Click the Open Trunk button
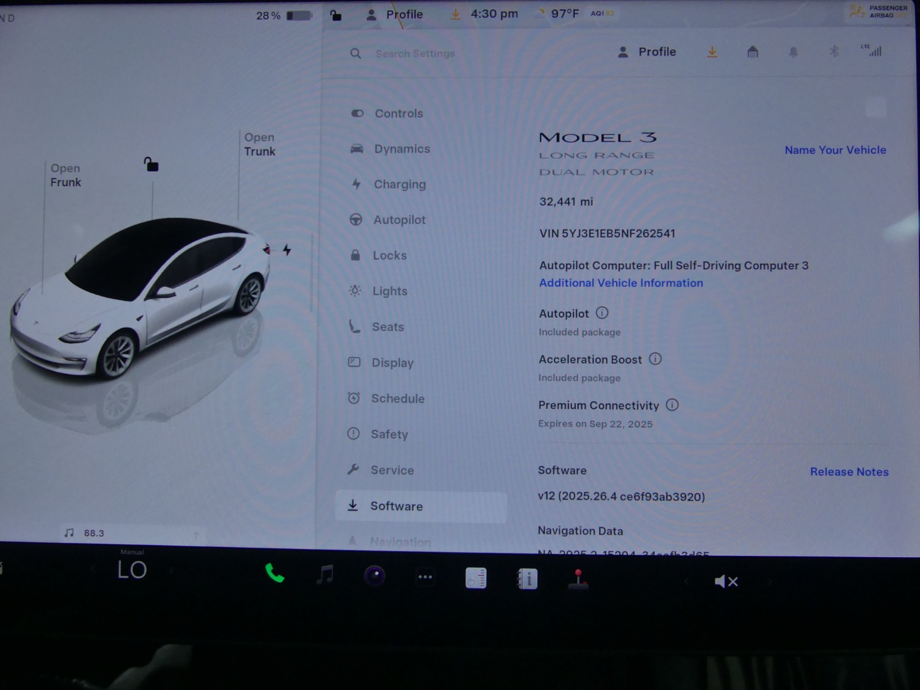 [x=259, y=144]
